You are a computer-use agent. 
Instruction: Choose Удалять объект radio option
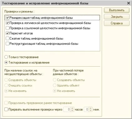54,85
